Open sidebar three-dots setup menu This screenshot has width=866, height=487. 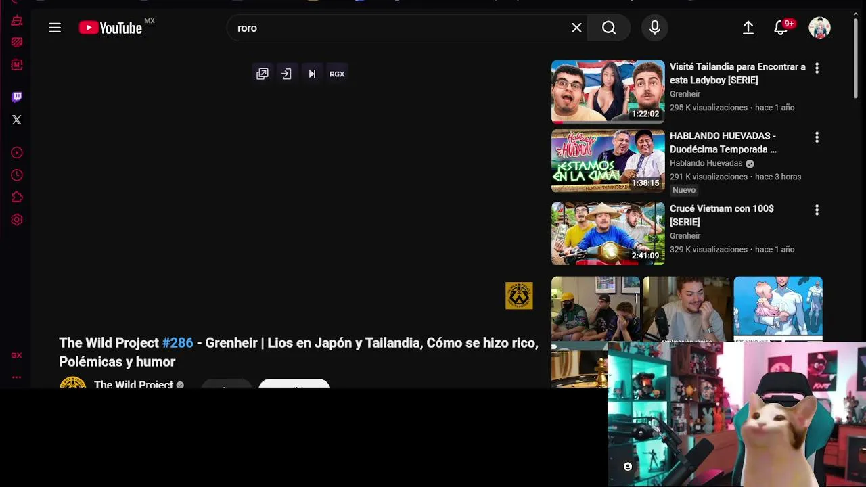(x=16, y=377)
